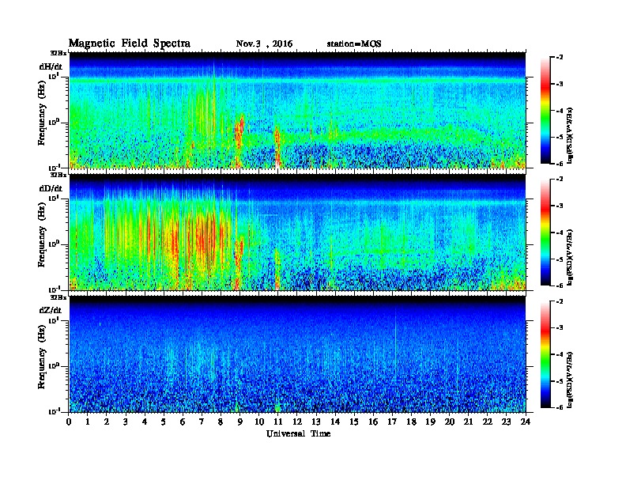Click the "Universal Time" axis title

(x=298, y=433)
